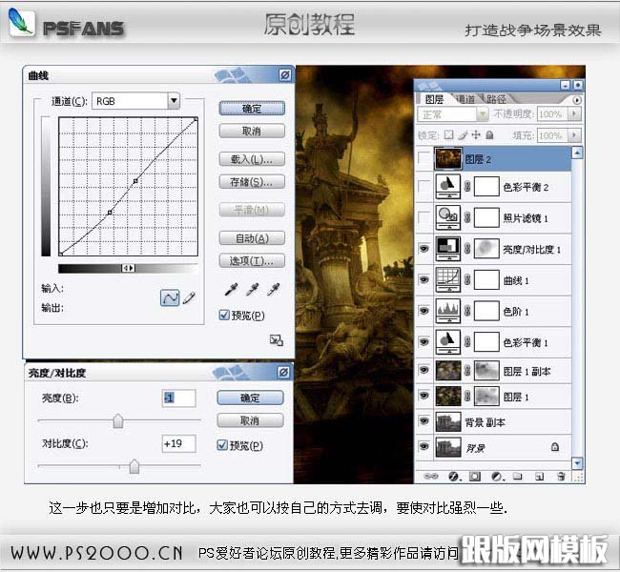Click 自动(A) button in Curves dialog
The width and height of the screenshot is (620, 572).
click(x=252, y=238)
